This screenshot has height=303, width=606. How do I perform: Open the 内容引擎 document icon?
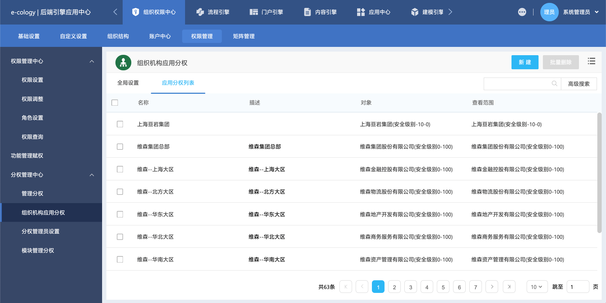click(307, 12)
